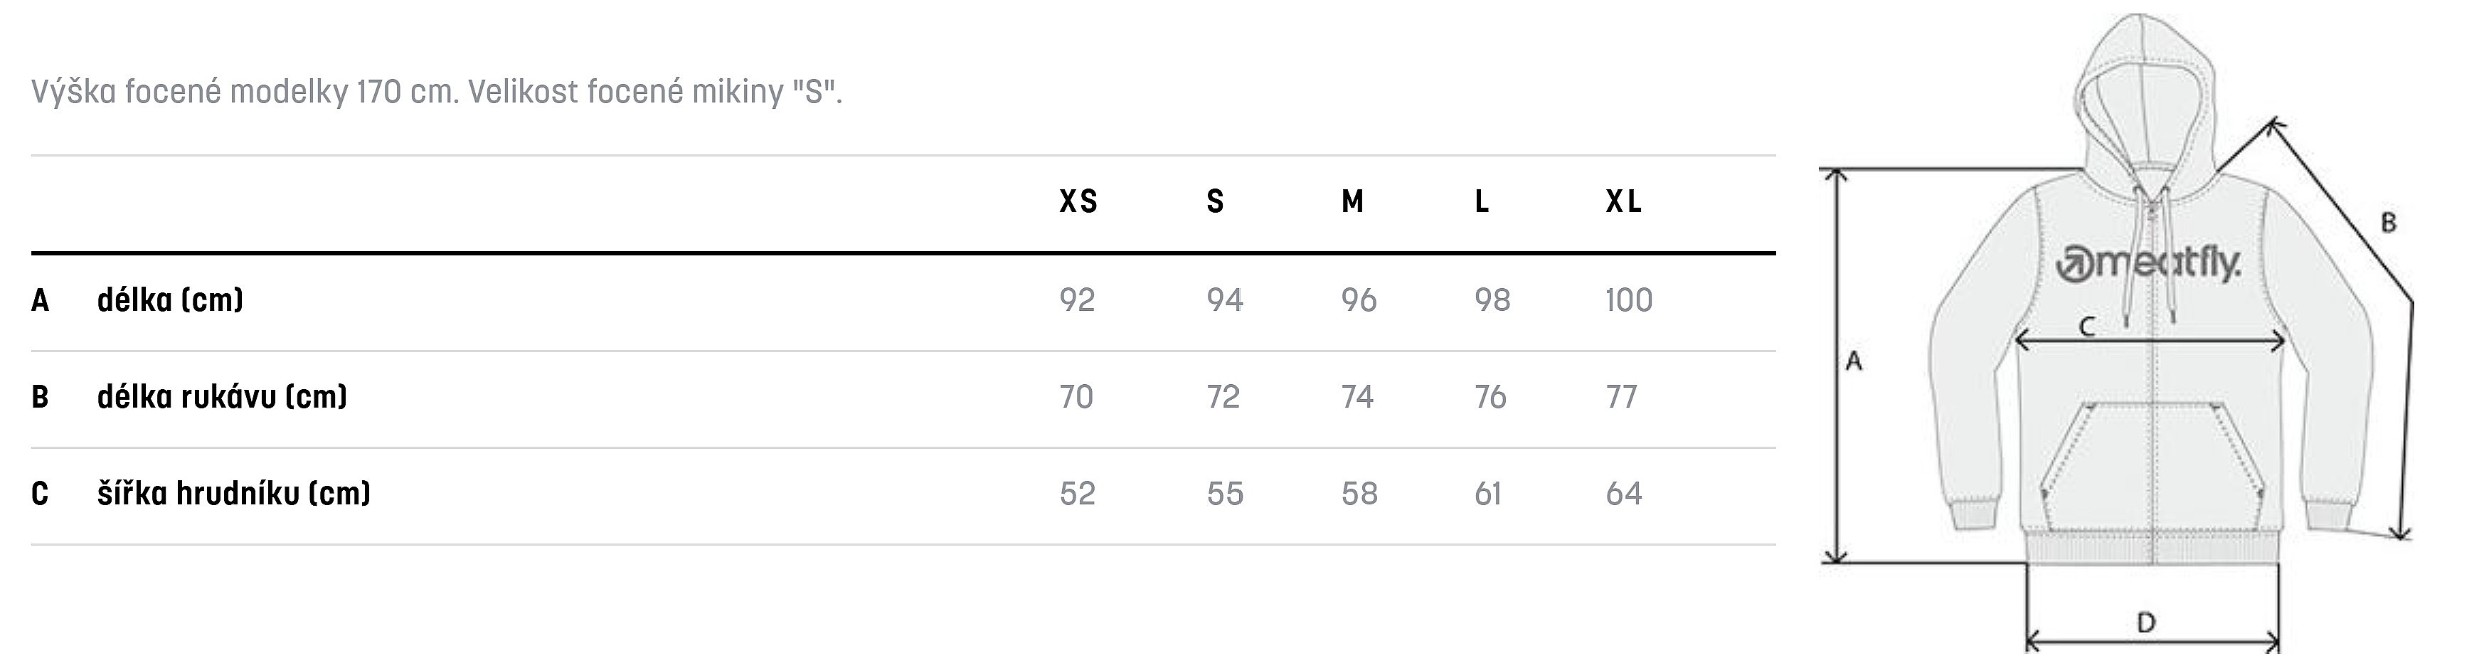Click the A label on the hoodie diagram
This screenshot has height=668, width=2469.
[x=1854, y=361]
